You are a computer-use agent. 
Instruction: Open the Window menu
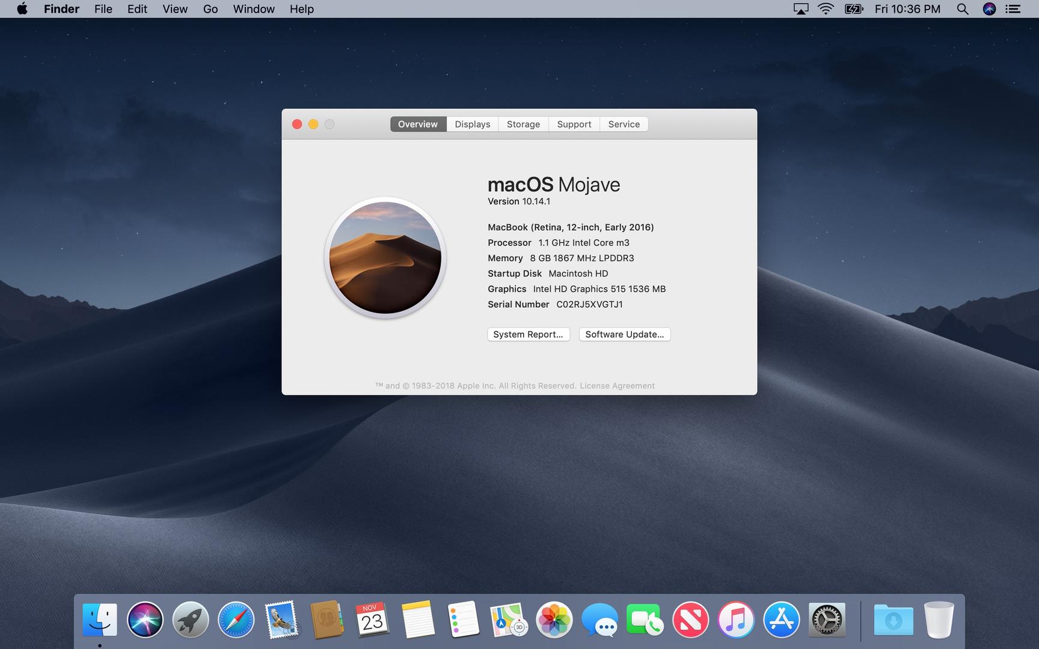click(x=254, y=9)
